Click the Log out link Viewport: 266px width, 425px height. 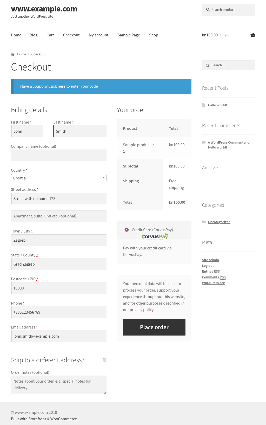pyautogui.click(x=208, y=266)
